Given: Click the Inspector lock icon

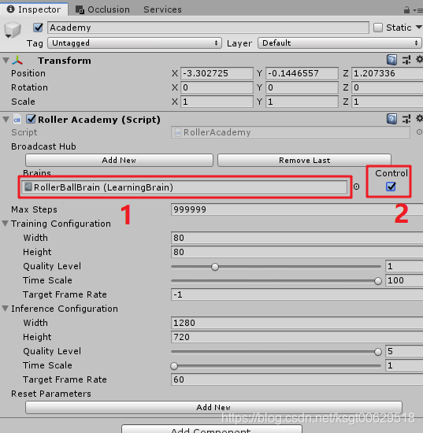Looking at the screenshot, I should 406,10.
